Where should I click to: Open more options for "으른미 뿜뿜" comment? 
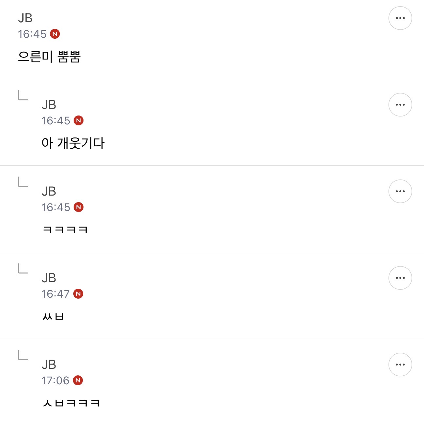(400, 18)
